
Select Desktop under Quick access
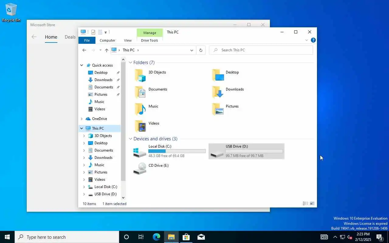[101, 73]
